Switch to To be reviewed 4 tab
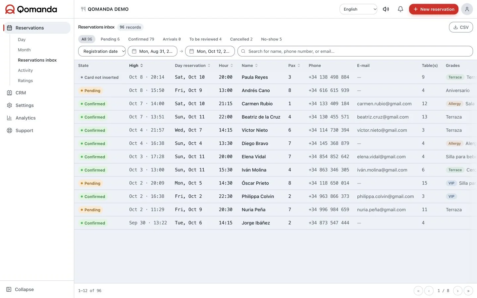The width and height of the screenshot is (477, 298). coord(205,39)
